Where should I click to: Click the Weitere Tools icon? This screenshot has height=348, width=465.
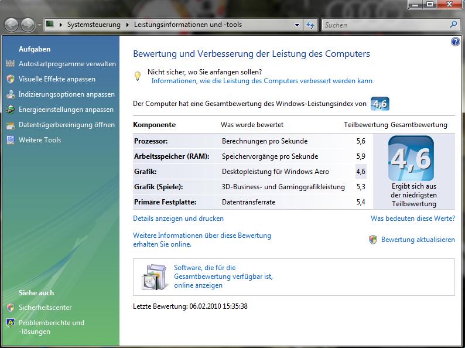coord(11,140)
